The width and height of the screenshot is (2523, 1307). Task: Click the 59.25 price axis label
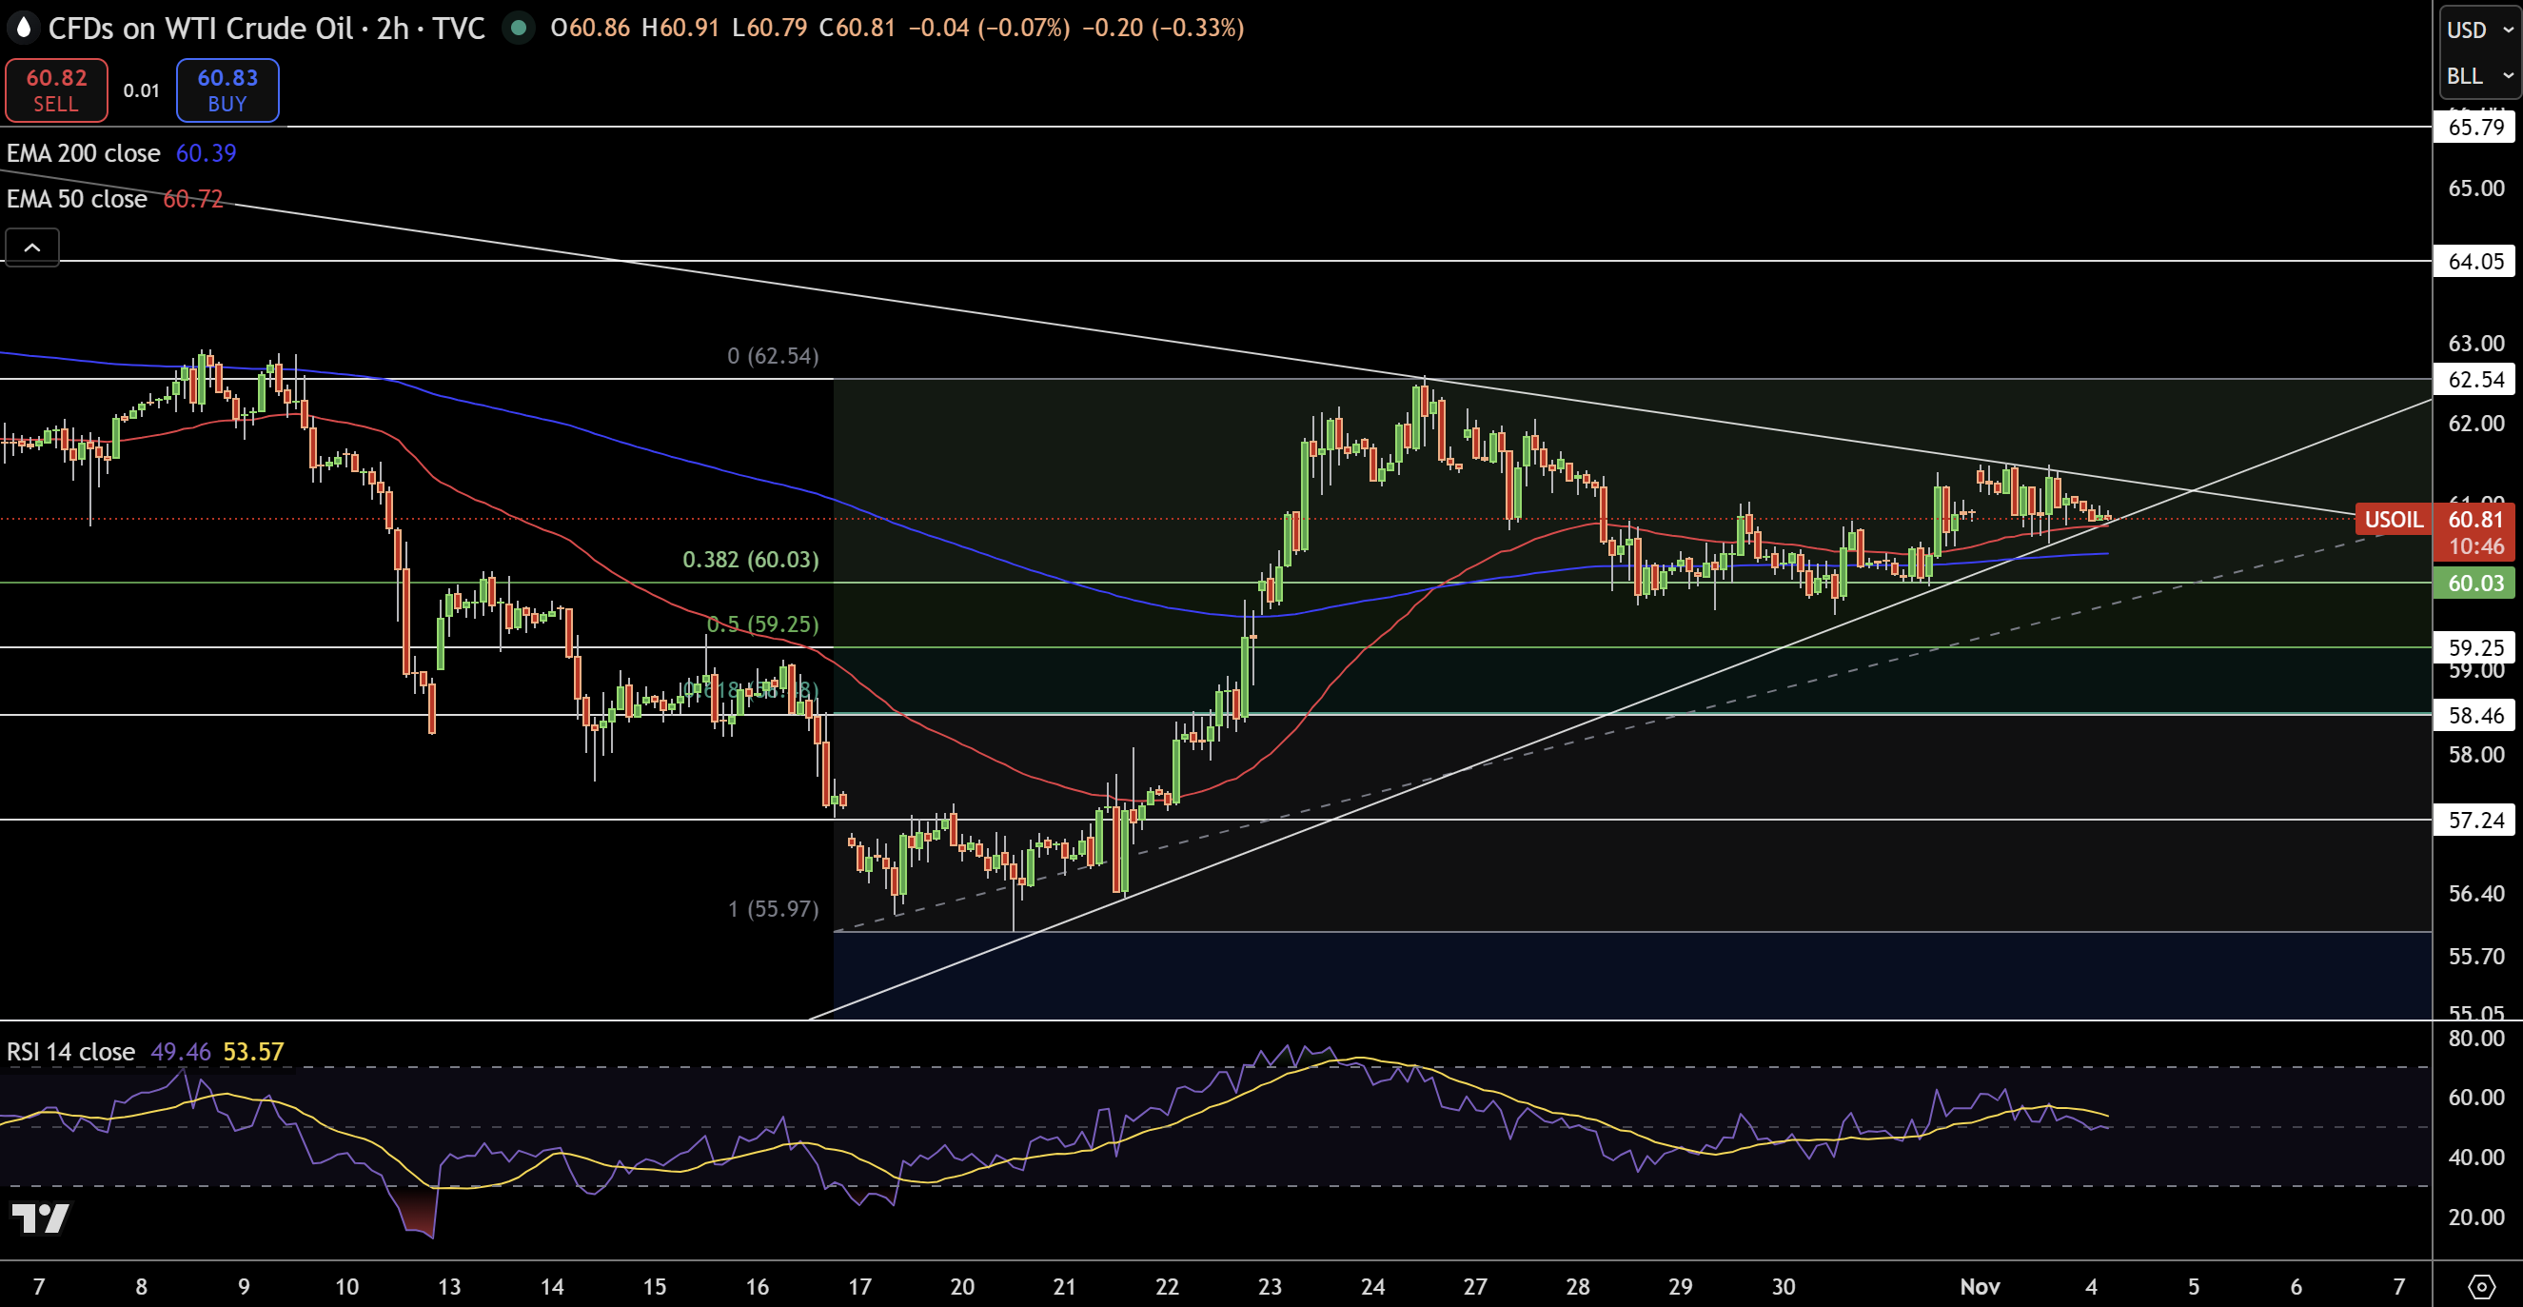coord(2475,647)
